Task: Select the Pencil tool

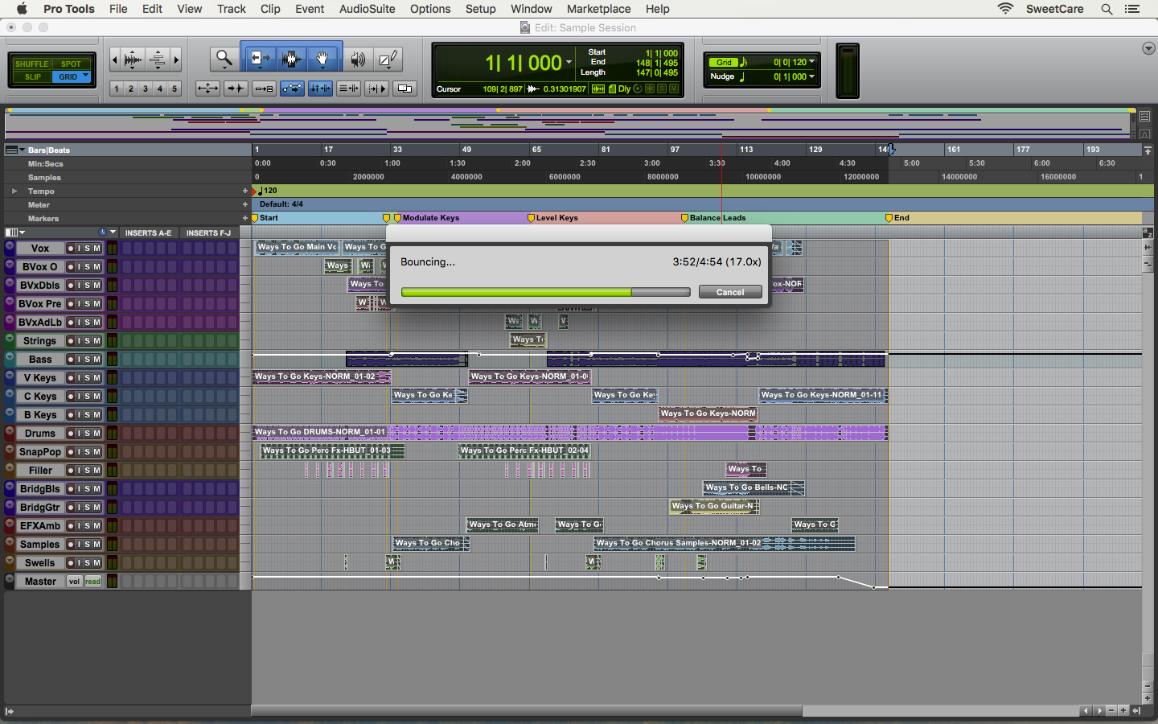Action: point(388,59)
